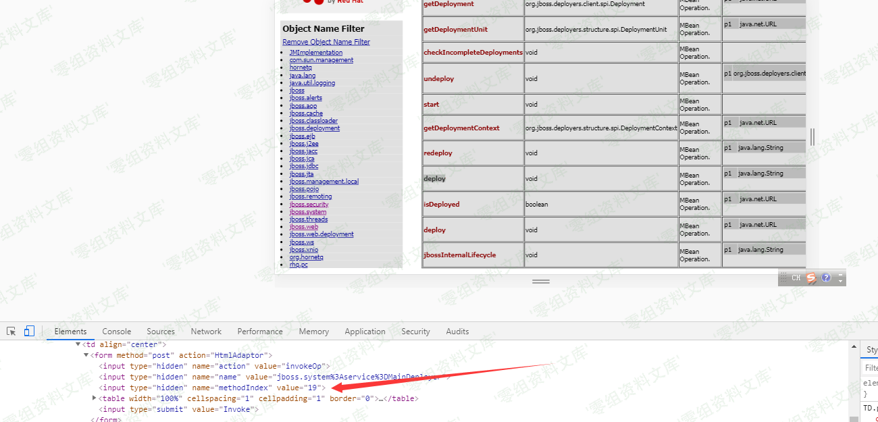Image resolution: width=878 pixels, height=422 pixels.
Task: Grab the DevTools panel resize handle
Action: [540, 282]
